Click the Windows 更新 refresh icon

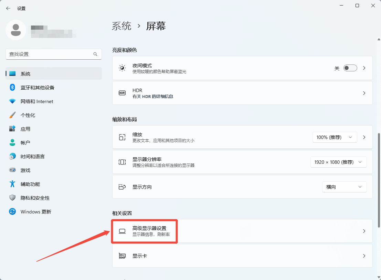point(12,212)
